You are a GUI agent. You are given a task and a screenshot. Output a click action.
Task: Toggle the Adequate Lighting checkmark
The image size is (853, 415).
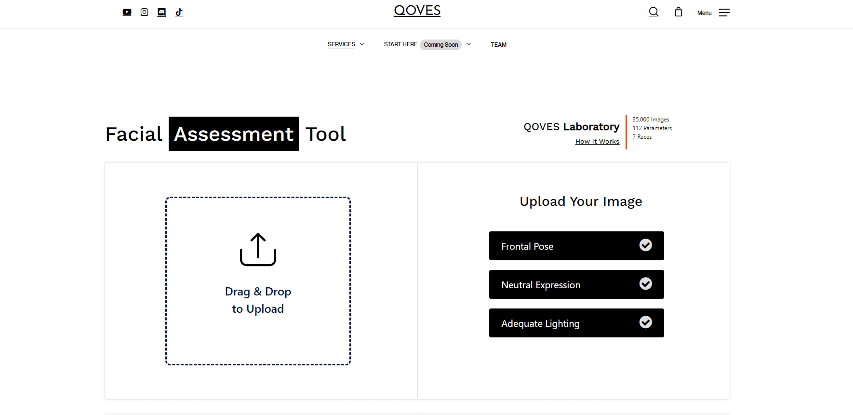pos(646,322)
